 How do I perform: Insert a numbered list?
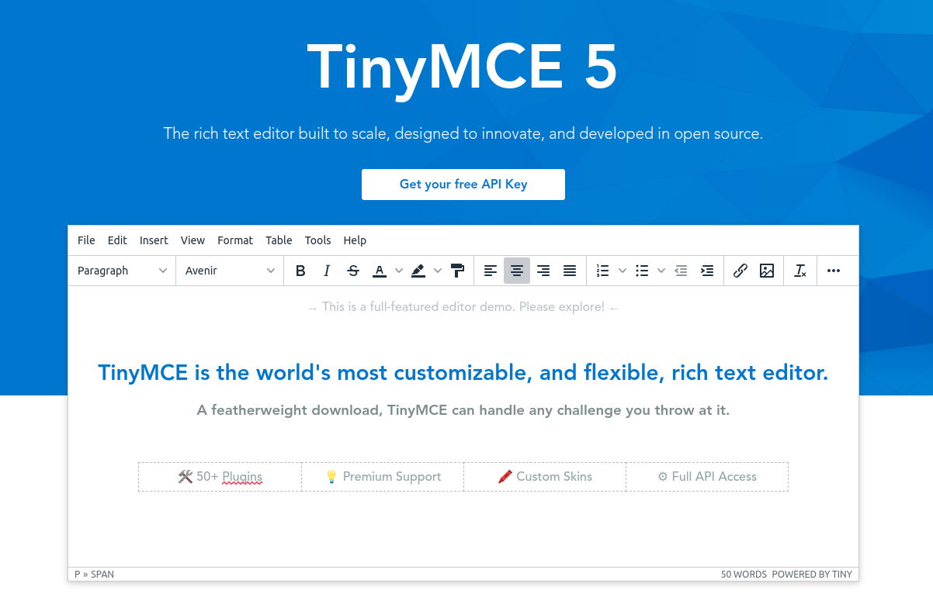[603, 271]
